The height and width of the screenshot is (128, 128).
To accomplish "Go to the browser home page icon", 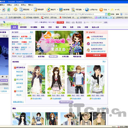I will 15,10.
